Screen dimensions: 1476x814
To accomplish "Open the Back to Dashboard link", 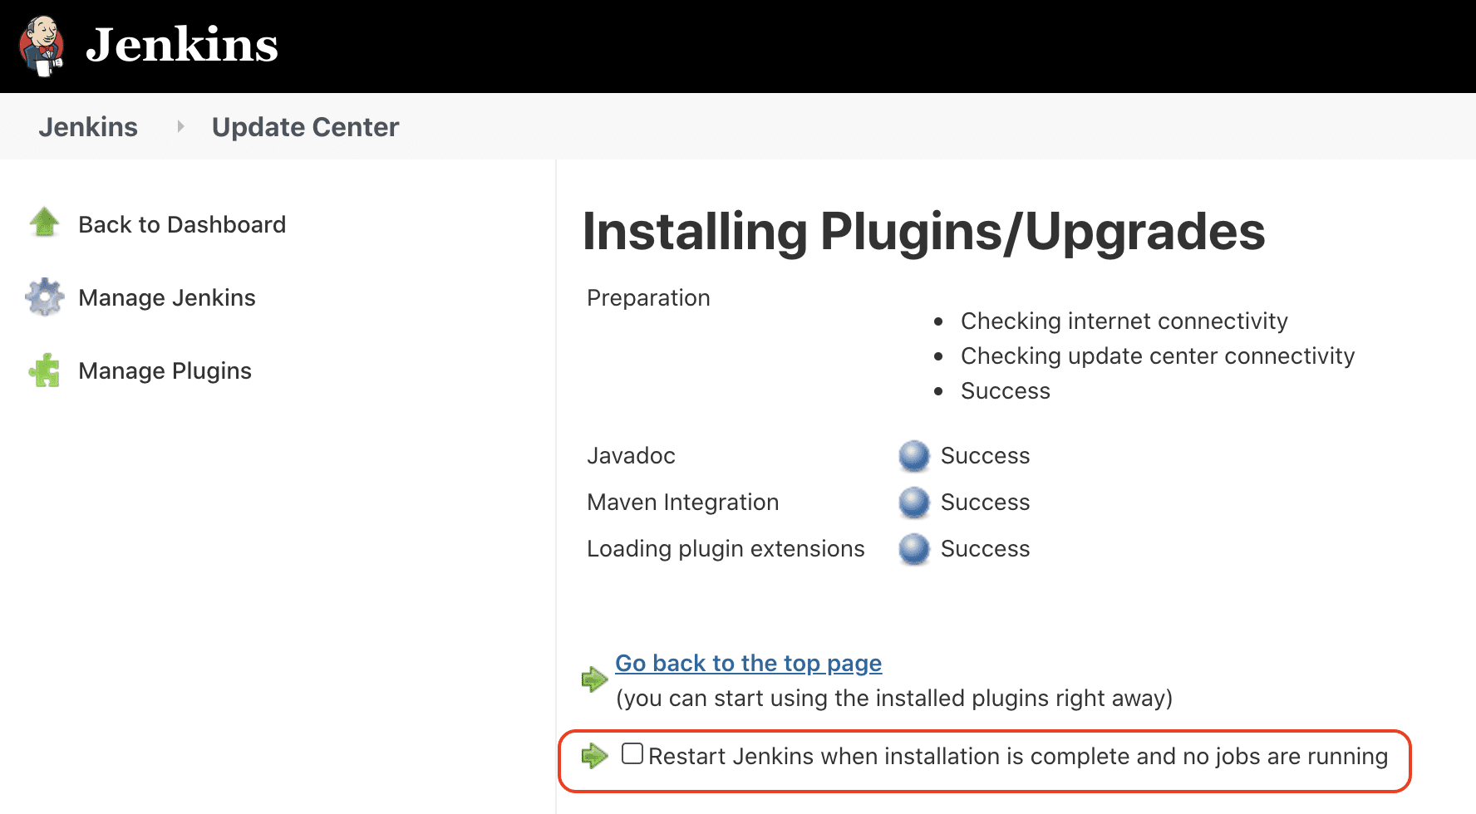I will coord(182,224).
